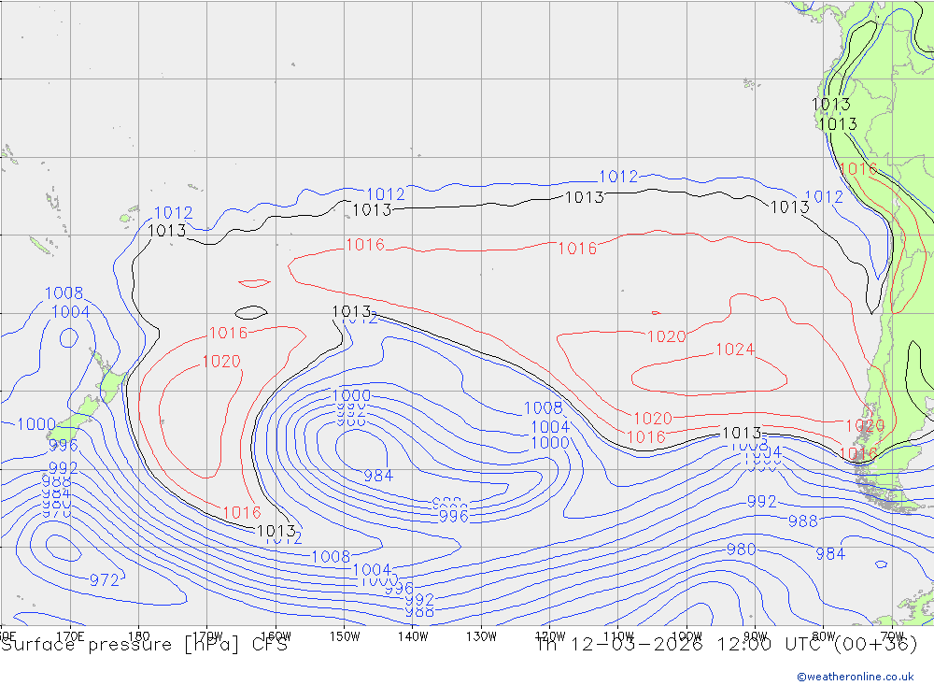The image size is (934, 685).
Task: Click the 130W longitude axis label
Action: pyautogui.click(x=481, y=635)
